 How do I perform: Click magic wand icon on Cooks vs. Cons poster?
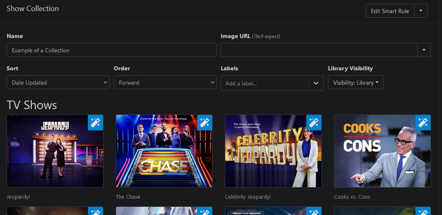423,122
